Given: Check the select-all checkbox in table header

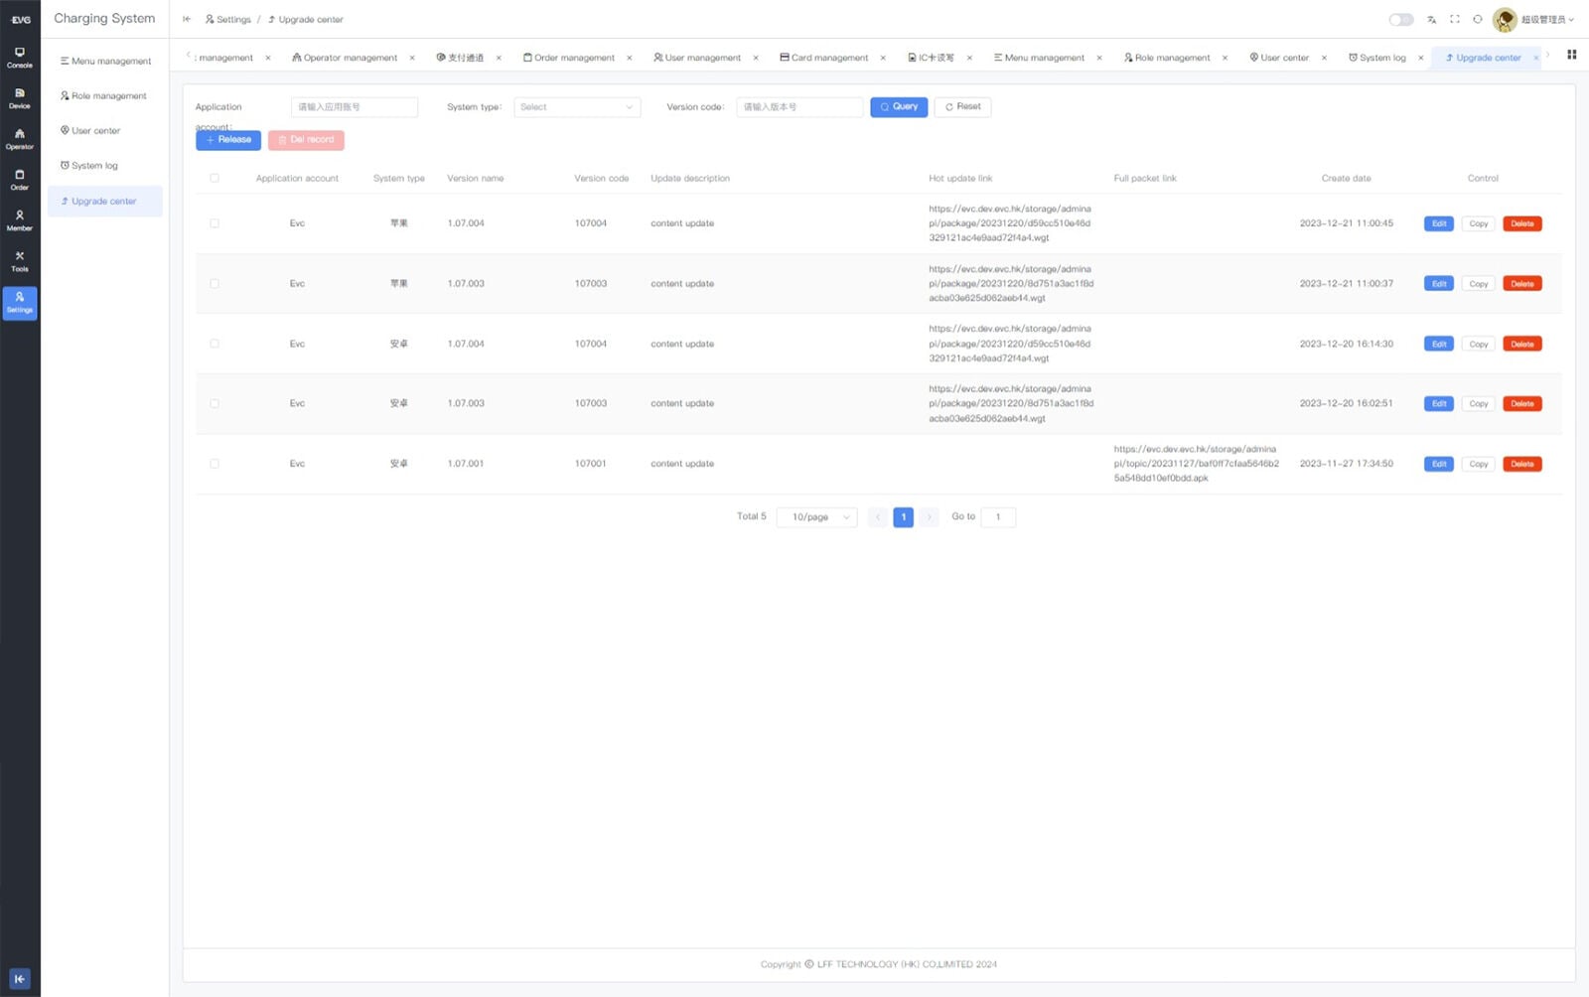Looking at the screenshot, I should [215, 179].
